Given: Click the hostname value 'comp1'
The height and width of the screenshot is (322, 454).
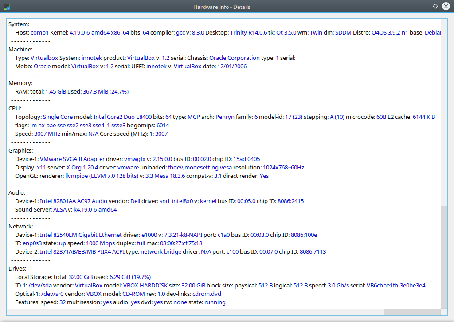Looking at the screenshot, I should (39, 33).
